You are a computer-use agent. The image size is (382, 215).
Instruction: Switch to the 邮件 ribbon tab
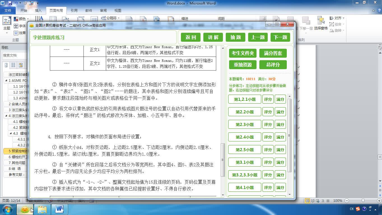[88, 11]
